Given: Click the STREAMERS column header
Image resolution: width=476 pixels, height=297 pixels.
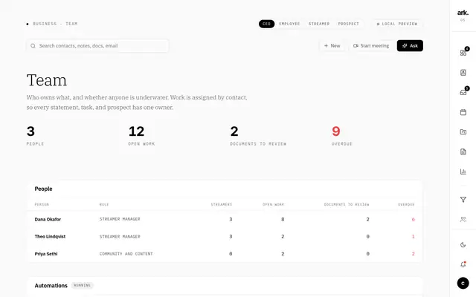Looking at the screenshot, I should 222,205.
